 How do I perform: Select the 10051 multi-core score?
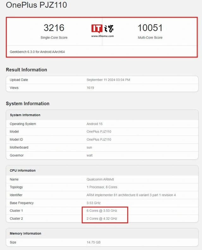[x=150, y=28]
